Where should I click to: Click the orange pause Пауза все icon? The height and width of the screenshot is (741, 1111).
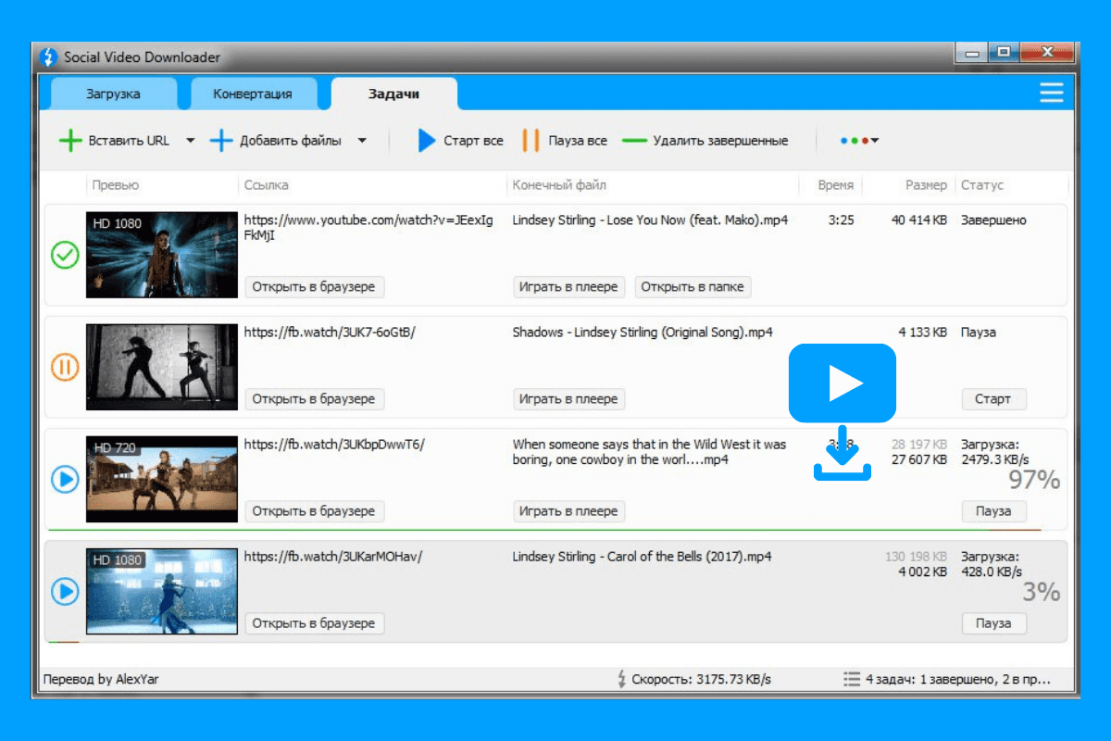pos(531,141)
